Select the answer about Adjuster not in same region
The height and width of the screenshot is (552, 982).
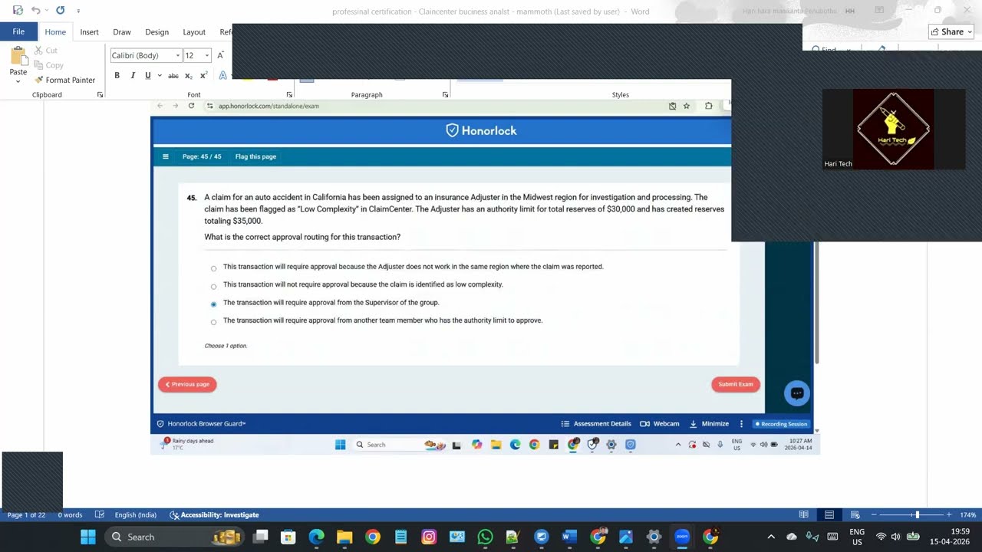(213, 268)
